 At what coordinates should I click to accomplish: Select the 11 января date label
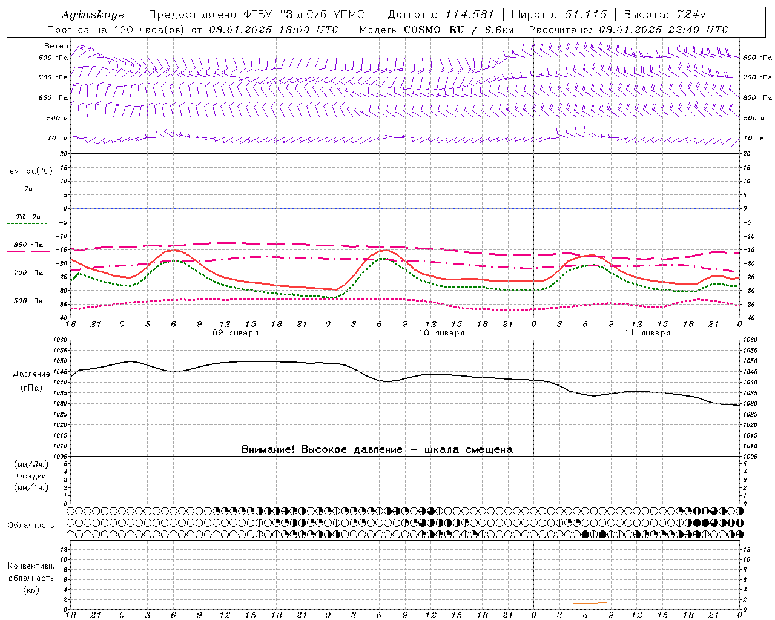[647, 333]
